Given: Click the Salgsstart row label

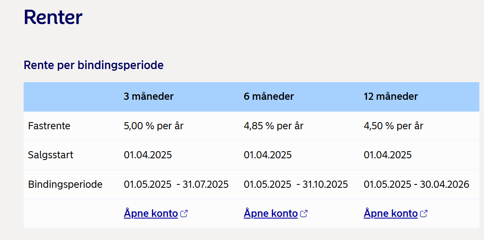Looking at the screenshot, I should click(x=51, y=155).
